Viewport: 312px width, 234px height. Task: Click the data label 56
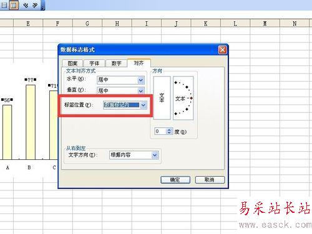coord(7,100)
